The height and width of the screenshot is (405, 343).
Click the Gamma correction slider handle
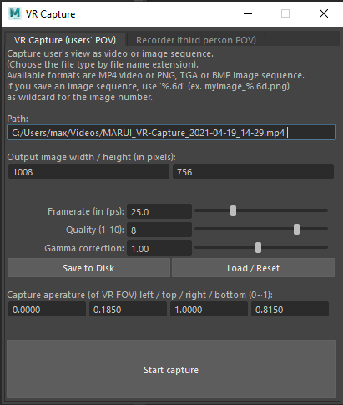tap(258, 247)
